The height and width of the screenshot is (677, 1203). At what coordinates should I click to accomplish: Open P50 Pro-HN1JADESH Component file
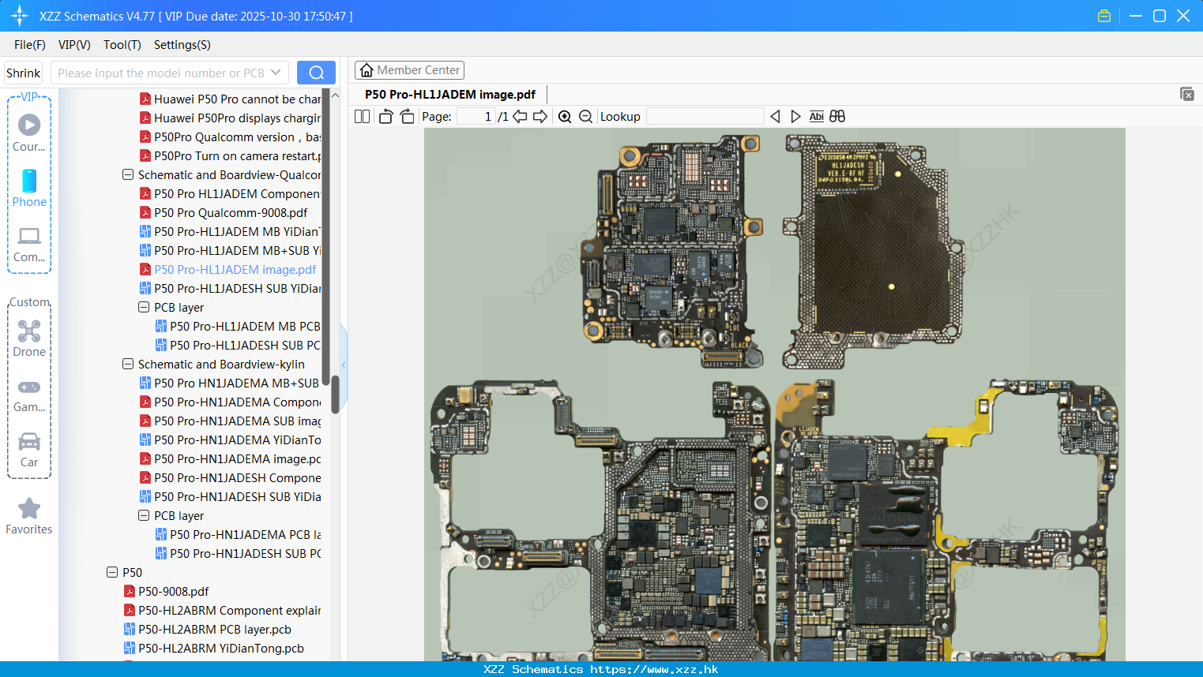[x=231, y=477]
